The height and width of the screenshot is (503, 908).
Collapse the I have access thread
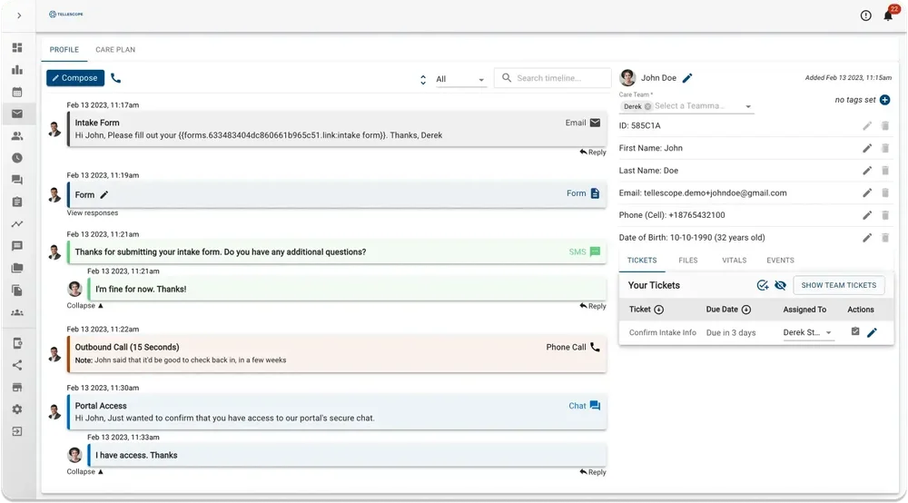84,472
